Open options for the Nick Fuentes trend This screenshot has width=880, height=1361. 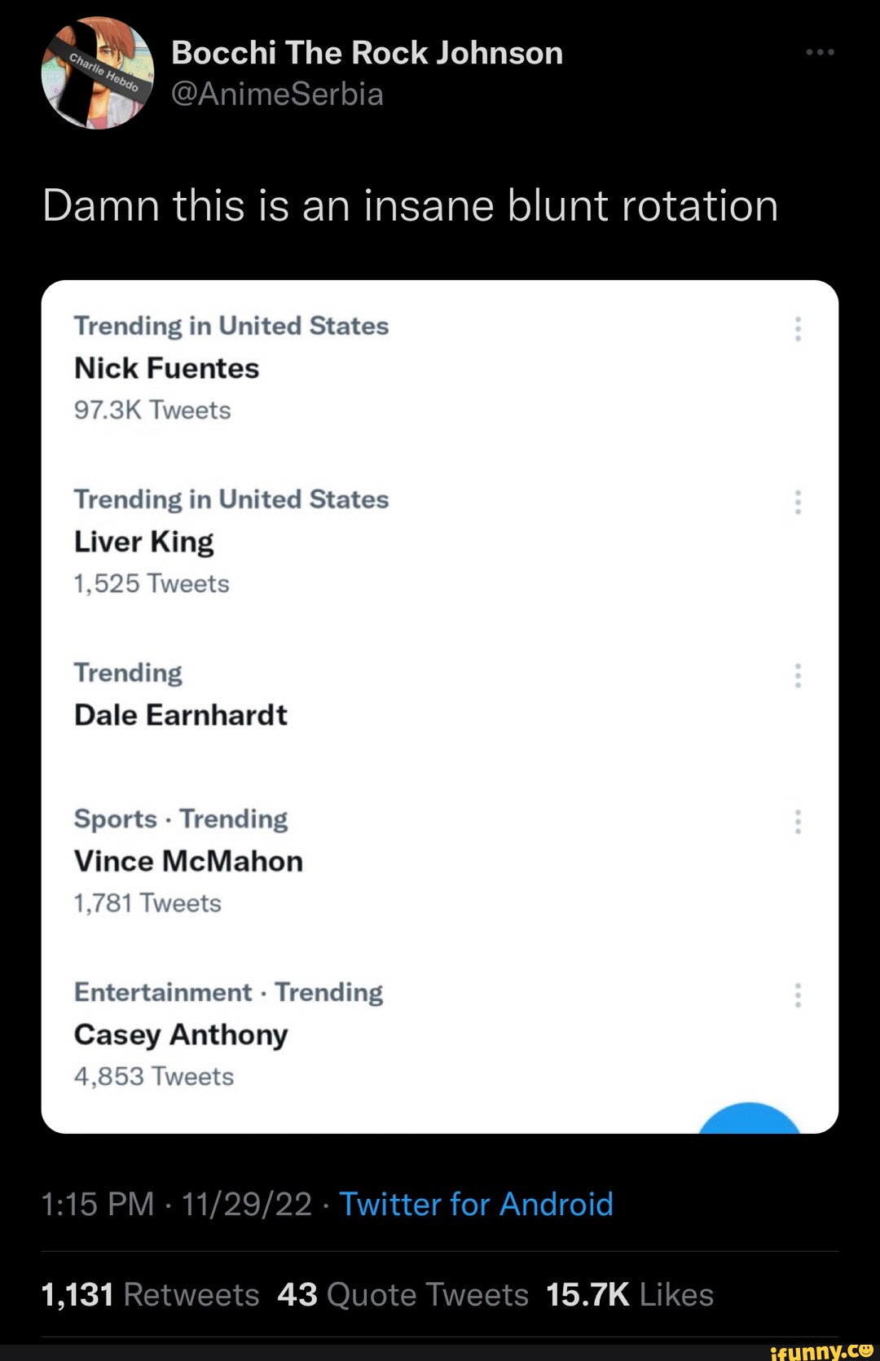click(x=798, y=329)
